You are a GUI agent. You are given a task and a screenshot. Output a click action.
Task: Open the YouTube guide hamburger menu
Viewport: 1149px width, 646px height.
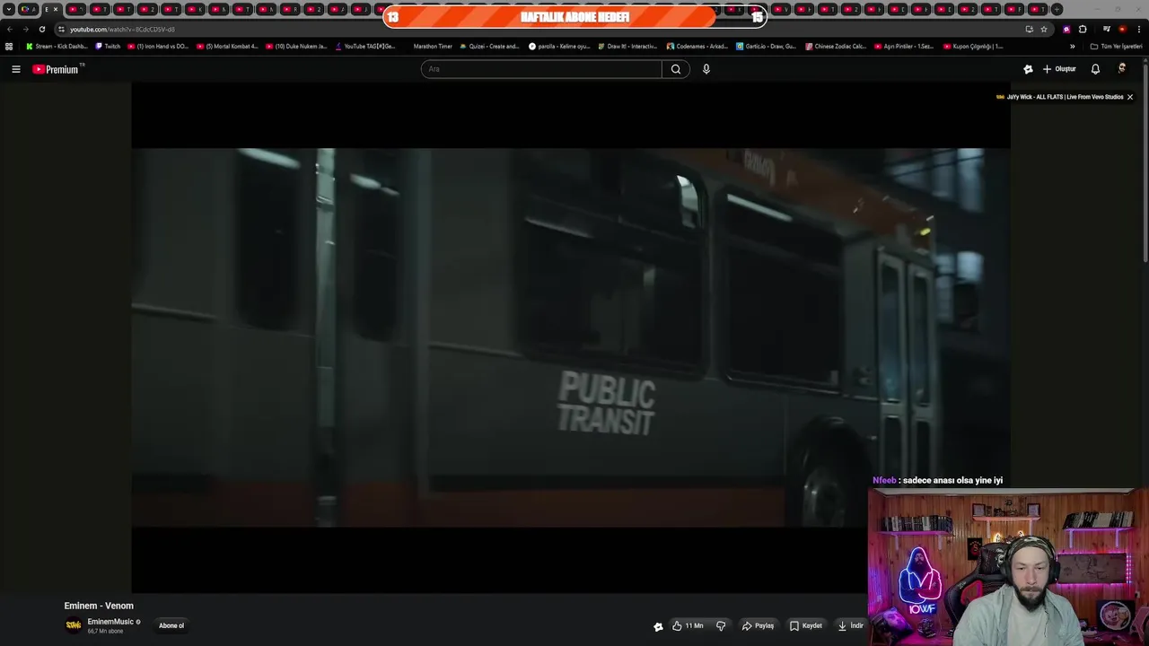(x=15, y=69)
